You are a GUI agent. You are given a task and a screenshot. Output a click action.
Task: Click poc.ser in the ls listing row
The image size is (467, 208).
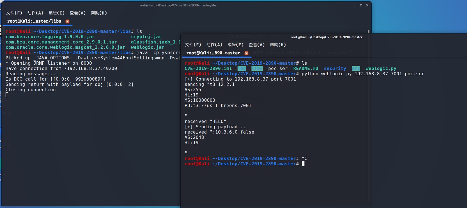click(x=278, y=69)
